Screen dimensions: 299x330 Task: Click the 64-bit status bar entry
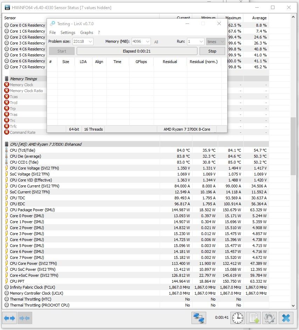(74, 129)
